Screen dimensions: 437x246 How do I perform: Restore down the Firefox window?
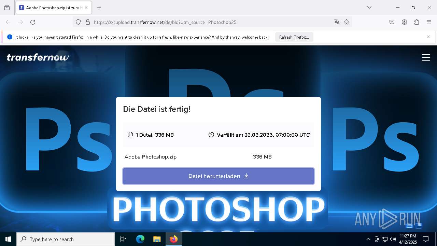413,8
